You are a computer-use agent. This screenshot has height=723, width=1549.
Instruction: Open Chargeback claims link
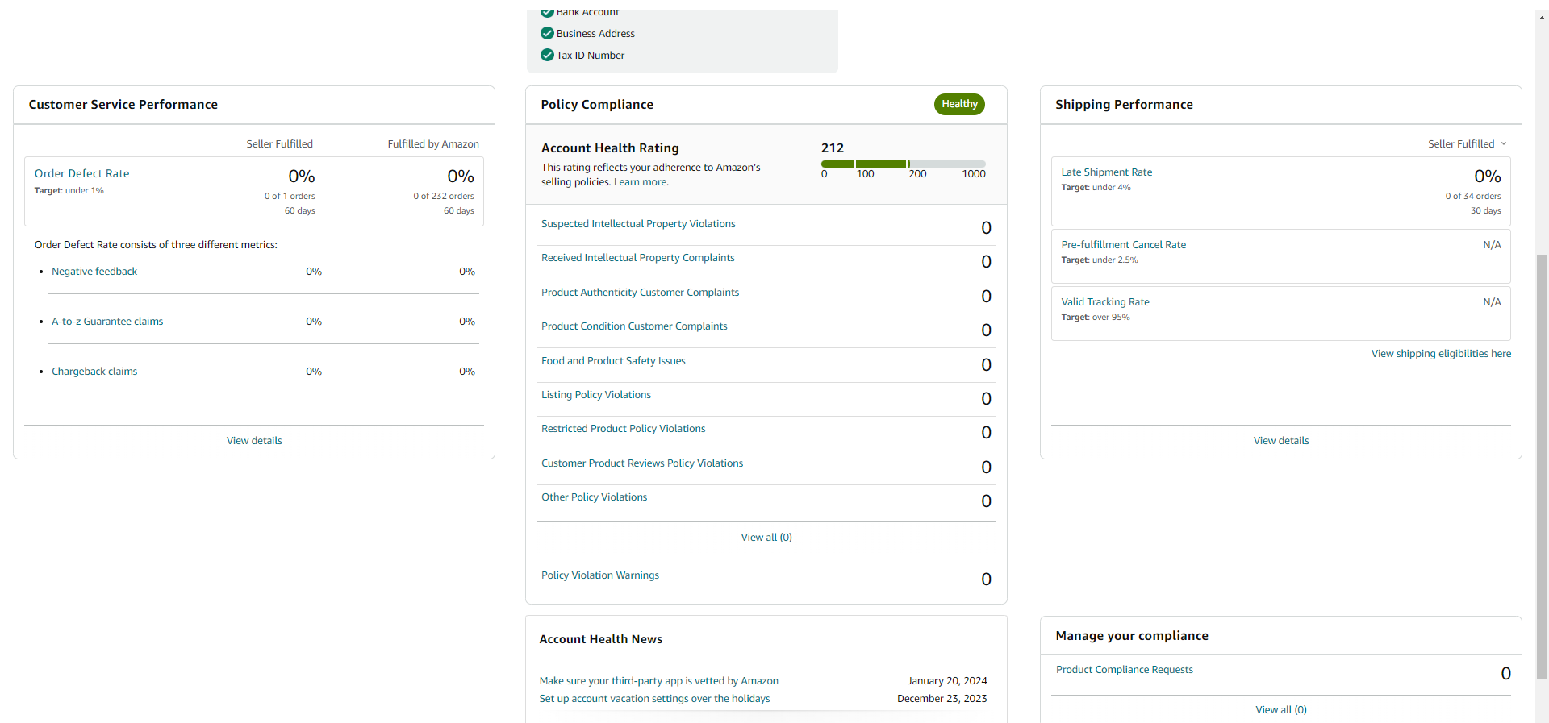[x=94, y=372]
